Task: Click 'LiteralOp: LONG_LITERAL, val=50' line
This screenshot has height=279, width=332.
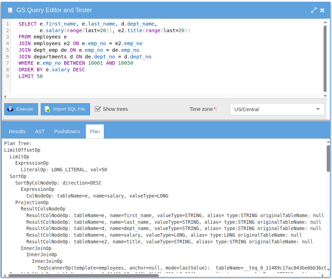Action: (64, 170)
